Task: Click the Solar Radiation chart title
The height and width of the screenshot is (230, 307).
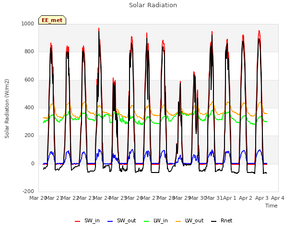Action: click(x=153, y=5)
